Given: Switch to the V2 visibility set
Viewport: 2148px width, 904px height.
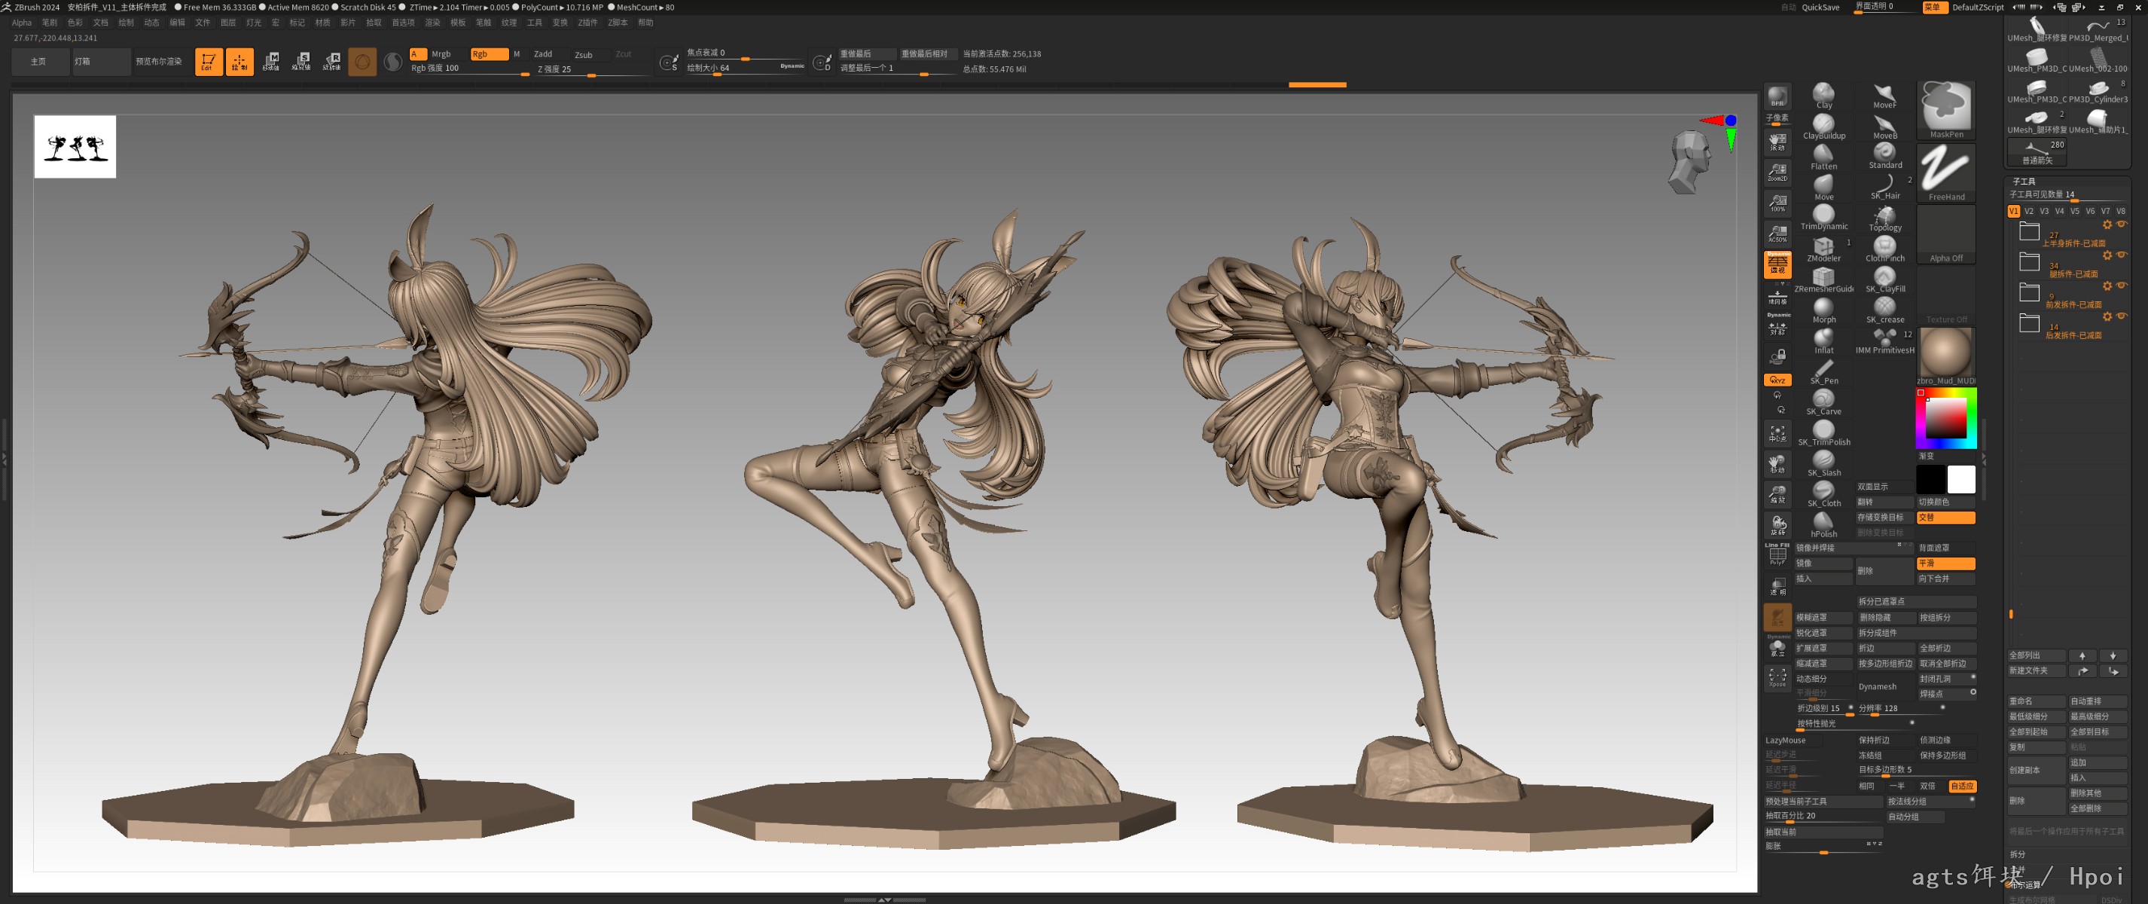Looking at the screenshot, I should tap(2029, 212).
